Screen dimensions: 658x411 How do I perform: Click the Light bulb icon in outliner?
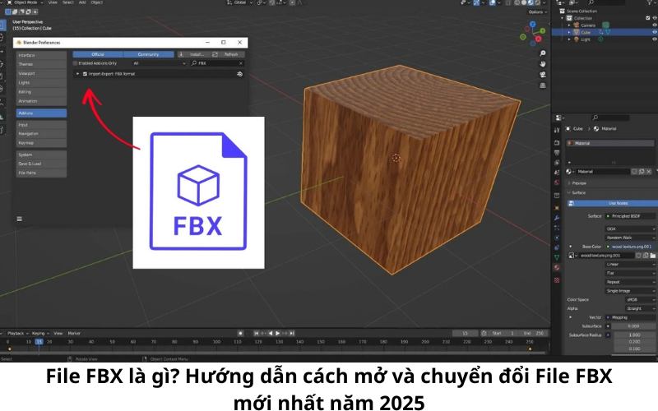577,39
